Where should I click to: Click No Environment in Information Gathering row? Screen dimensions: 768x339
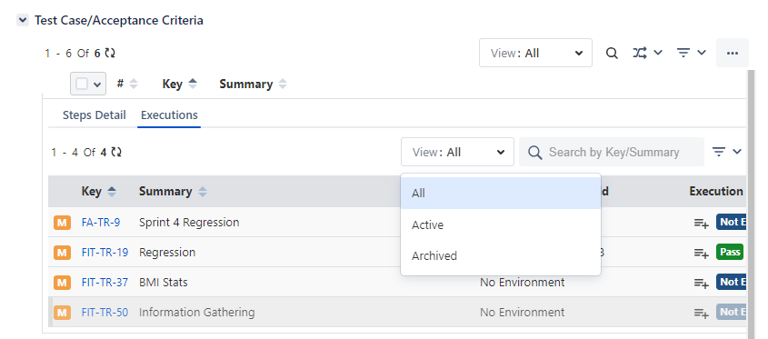(x=522, y=312)
